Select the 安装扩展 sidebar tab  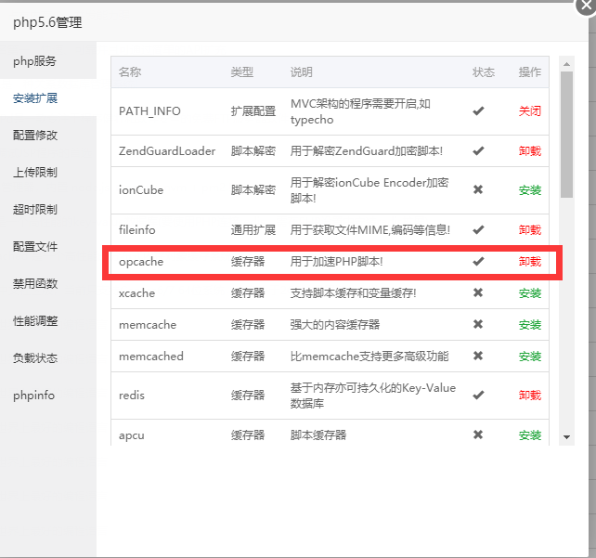pos(48,98)
